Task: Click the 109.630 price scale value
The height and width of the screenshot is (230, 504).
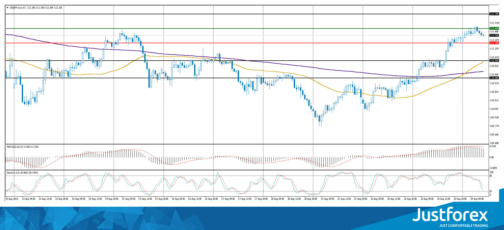Action: [x=494, y=134]
